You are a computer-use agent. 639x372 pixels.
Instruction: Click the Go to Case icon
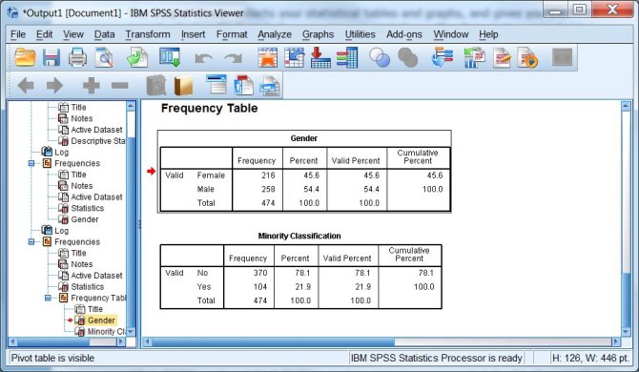click(295, 57)
